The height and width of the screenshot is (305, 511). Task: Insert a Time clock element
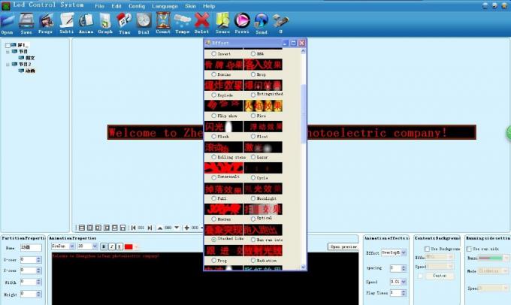(124, 22)
